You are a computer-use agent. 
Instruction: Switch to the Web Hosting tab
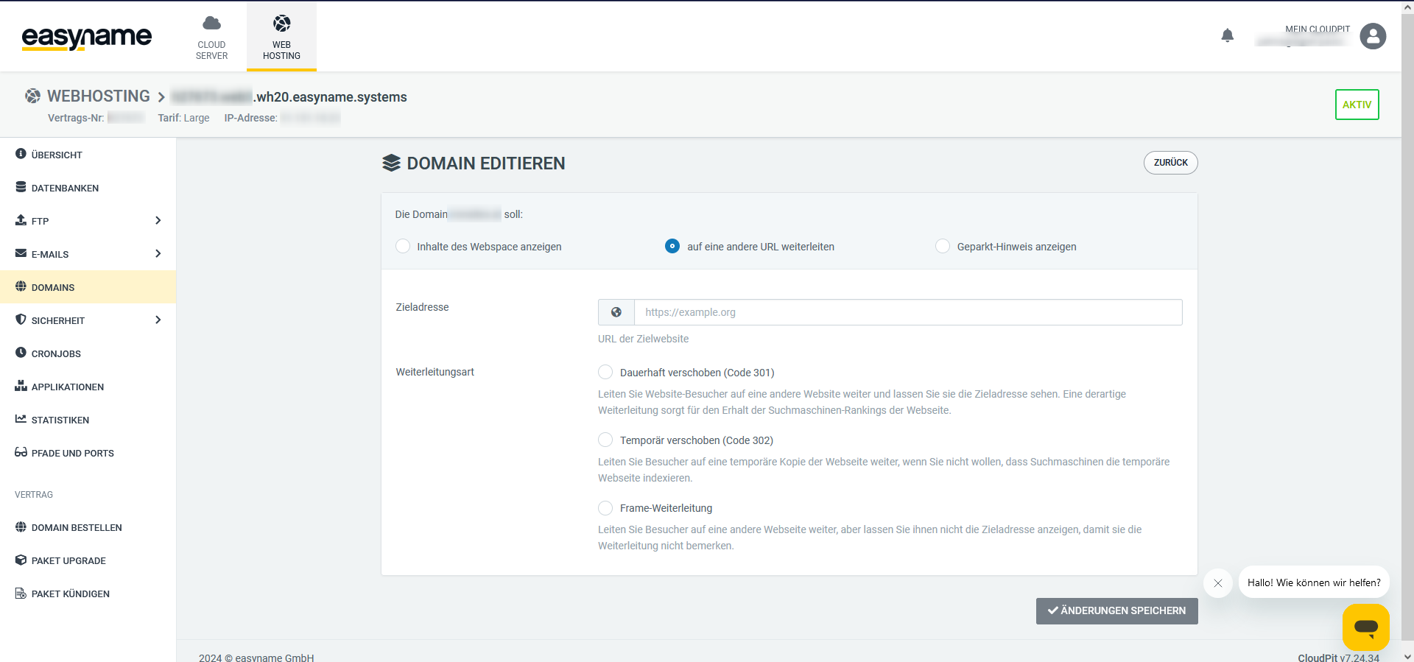click(281, 37)
